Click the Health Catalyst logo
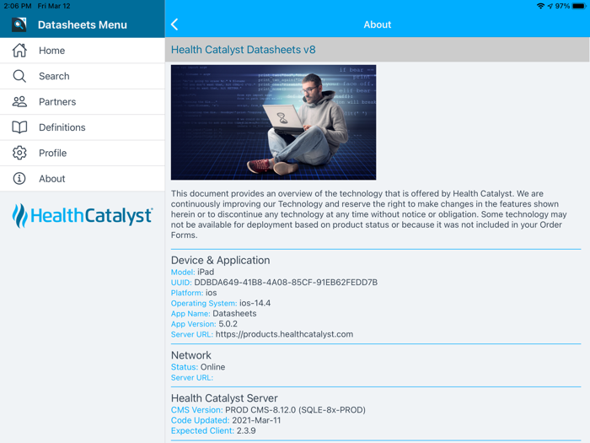Viewport: 590px width, 443px height. point(83,216)
